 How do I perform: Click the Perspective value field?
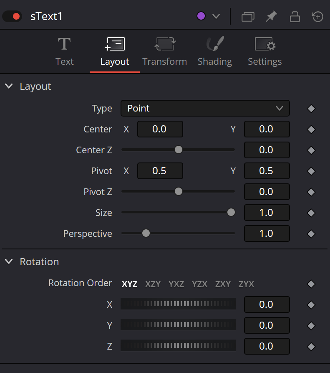click(267, 233)
